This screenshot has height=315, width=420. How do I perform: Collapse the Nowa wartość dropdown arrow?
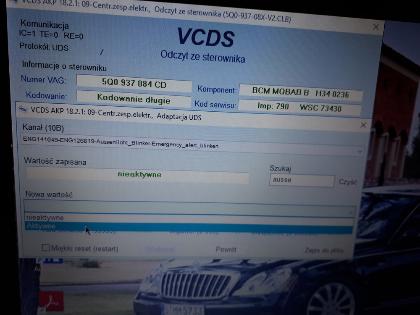350,212
